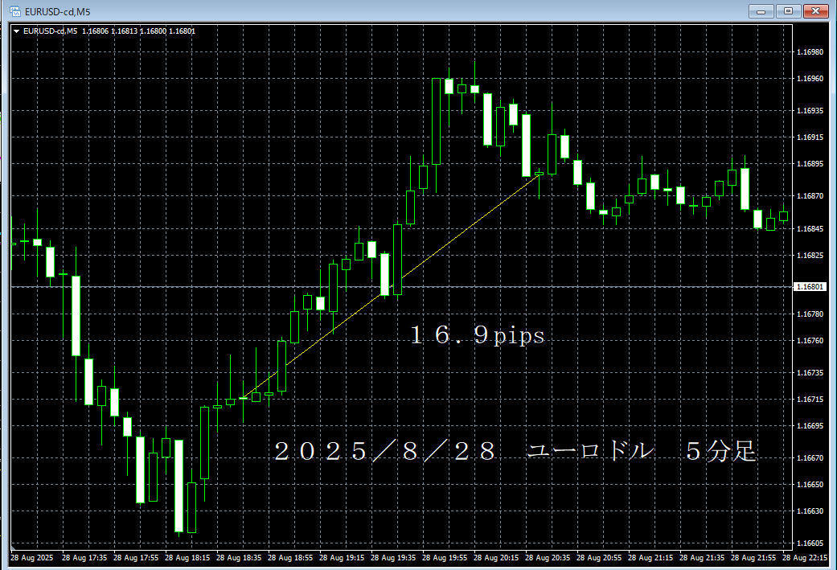Select the yellow trend line on chart
The height and width of the screenshot is (570, 837).
[392, 285]
